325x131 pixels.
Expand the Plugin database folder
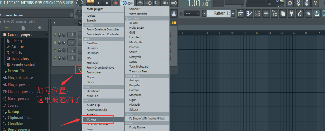[x=20, y=78]
